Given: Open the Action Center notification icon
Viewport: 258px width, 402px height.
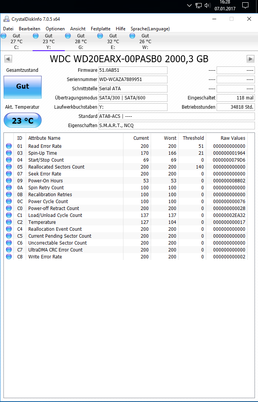Looking at the screenshot, I should coord(245,5).
